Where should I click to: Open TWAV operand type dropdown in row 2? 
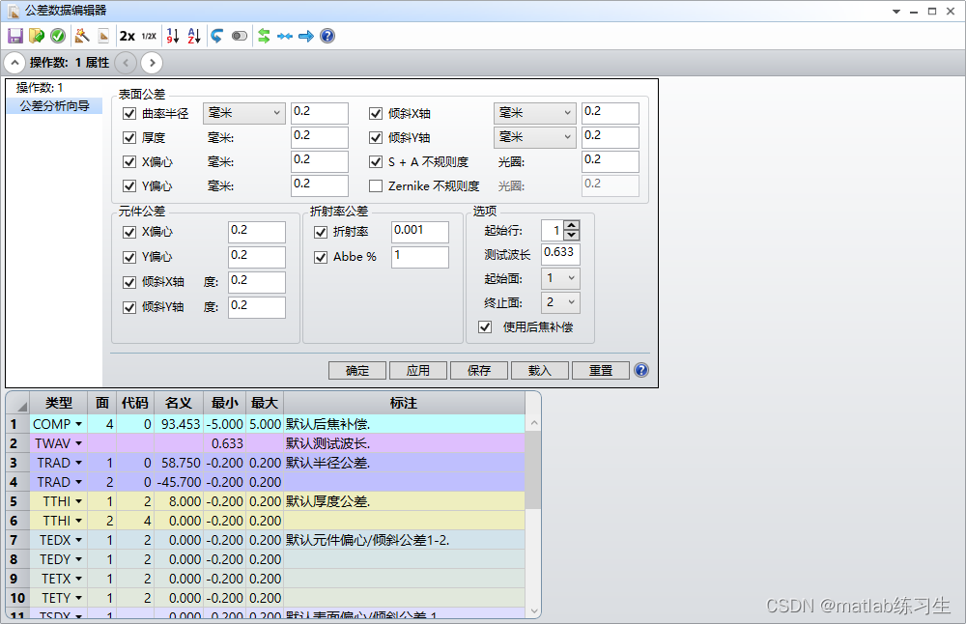pyautogui.click(x=79, y=443)
